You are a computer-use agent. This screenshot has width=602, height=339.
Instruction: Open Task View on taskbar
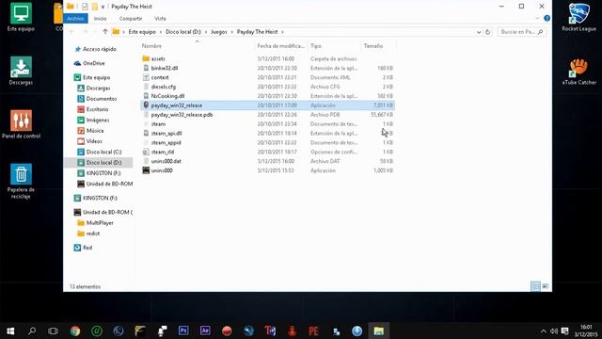(53, 331)
